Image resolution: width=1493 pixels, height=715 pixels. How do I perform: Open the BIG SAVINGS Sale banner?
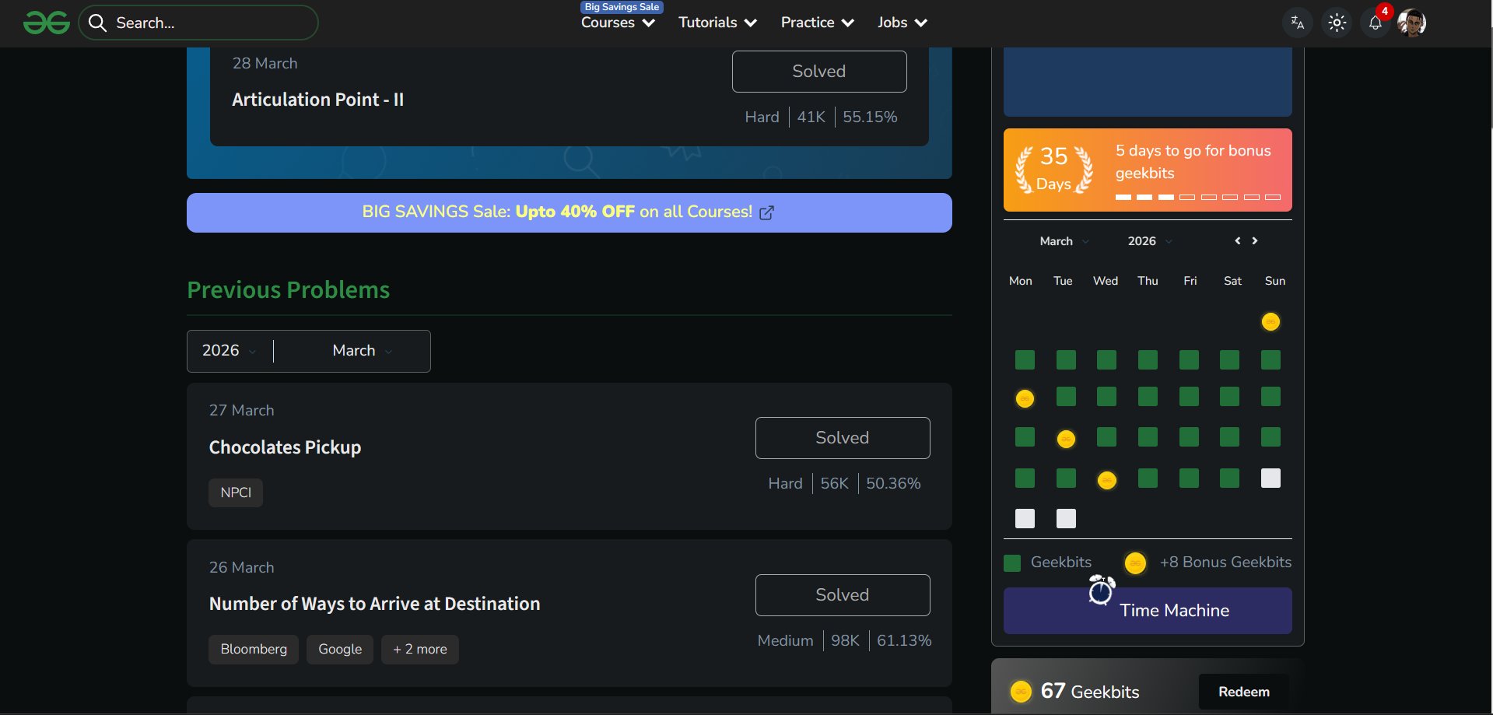(570, 212)
